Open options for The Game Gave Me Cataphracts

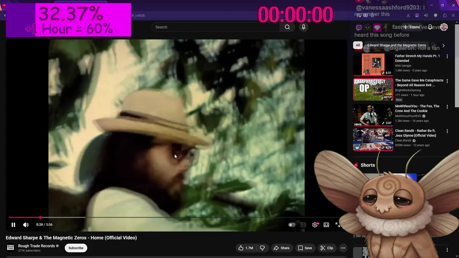pyautogui.click(x=447, y=81)
